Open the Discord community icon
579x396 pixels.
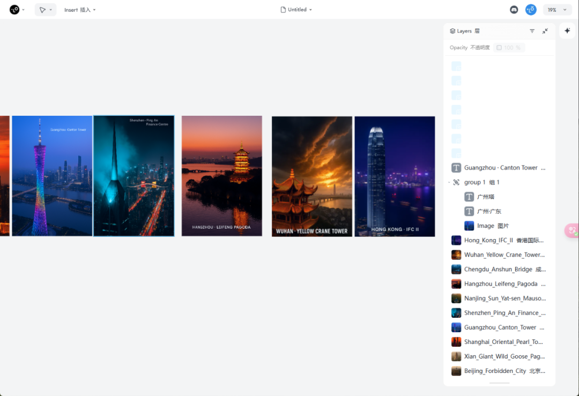pyautogui.click(x=514, y=10)
